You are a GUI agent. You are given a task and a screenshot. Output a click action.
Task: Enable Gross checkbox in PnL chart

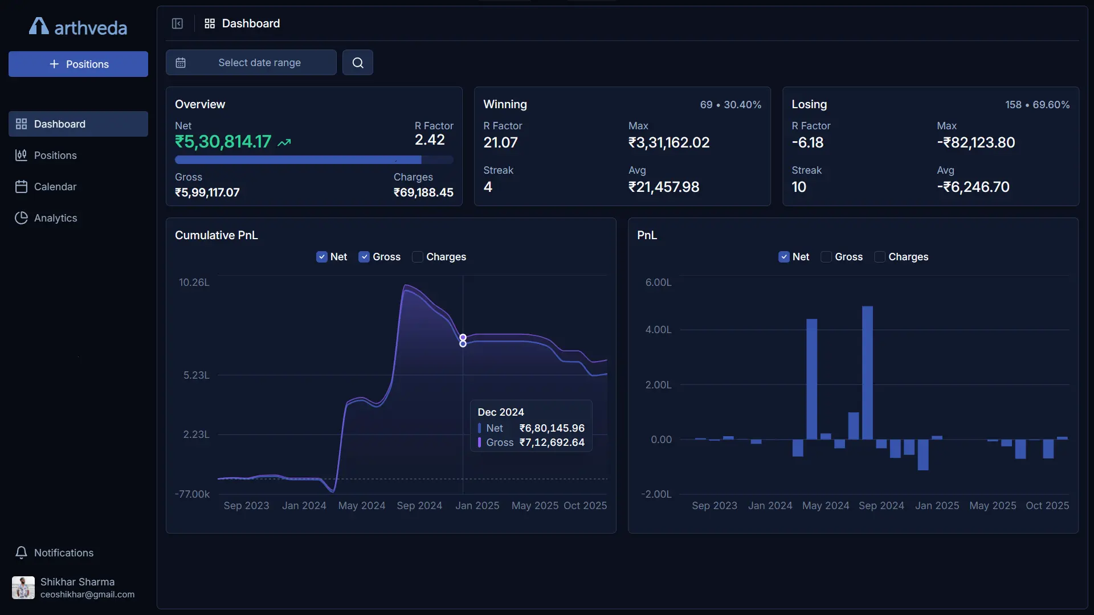pos(827,257)
